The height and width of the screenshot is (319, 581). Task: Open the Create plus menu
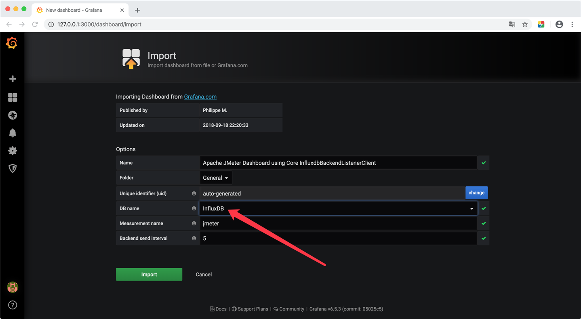tap(13, 79)
